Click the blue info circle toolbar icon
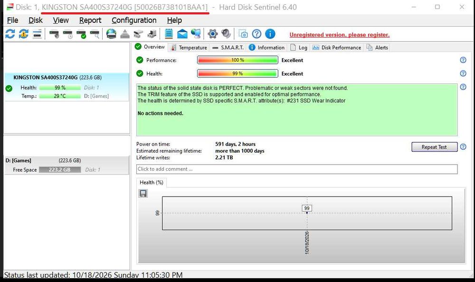 pyautogui.click(x=270, y=34)
